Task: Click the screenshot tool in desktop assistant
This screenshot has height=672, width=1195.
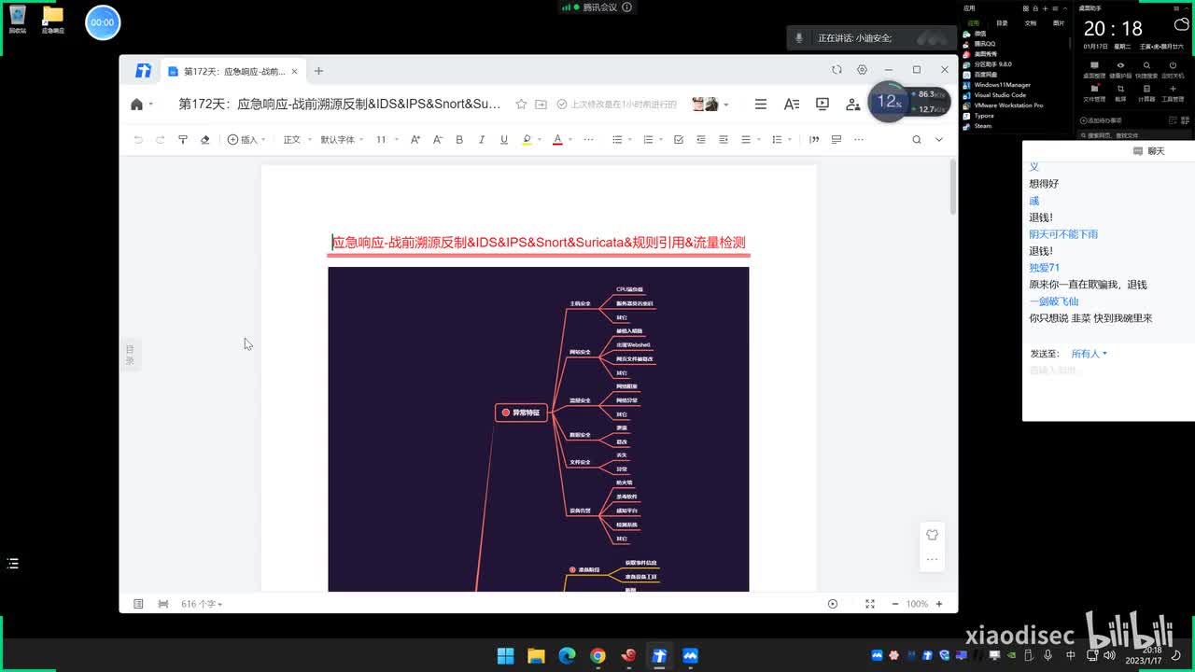Action: [1120, 92]
